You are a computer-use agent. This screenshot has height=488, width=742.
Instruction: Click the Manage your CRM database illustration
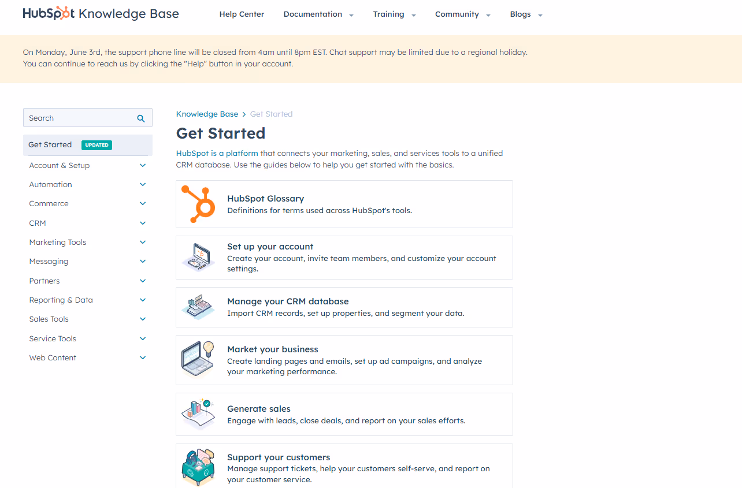pos(198,307)
